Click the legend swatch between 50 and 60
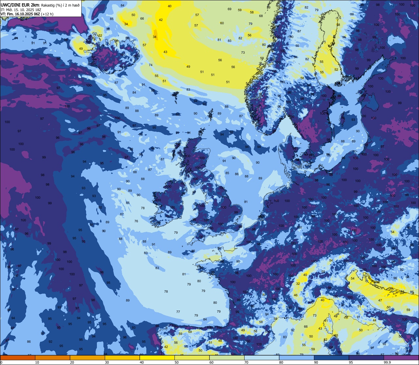419x365 pixels. click(x=192, y=357)
